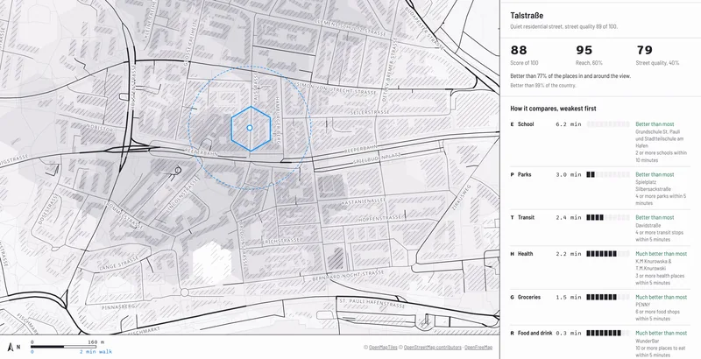Click the north arrow compass icon
The image size is (701, 359).
(11, 347)
